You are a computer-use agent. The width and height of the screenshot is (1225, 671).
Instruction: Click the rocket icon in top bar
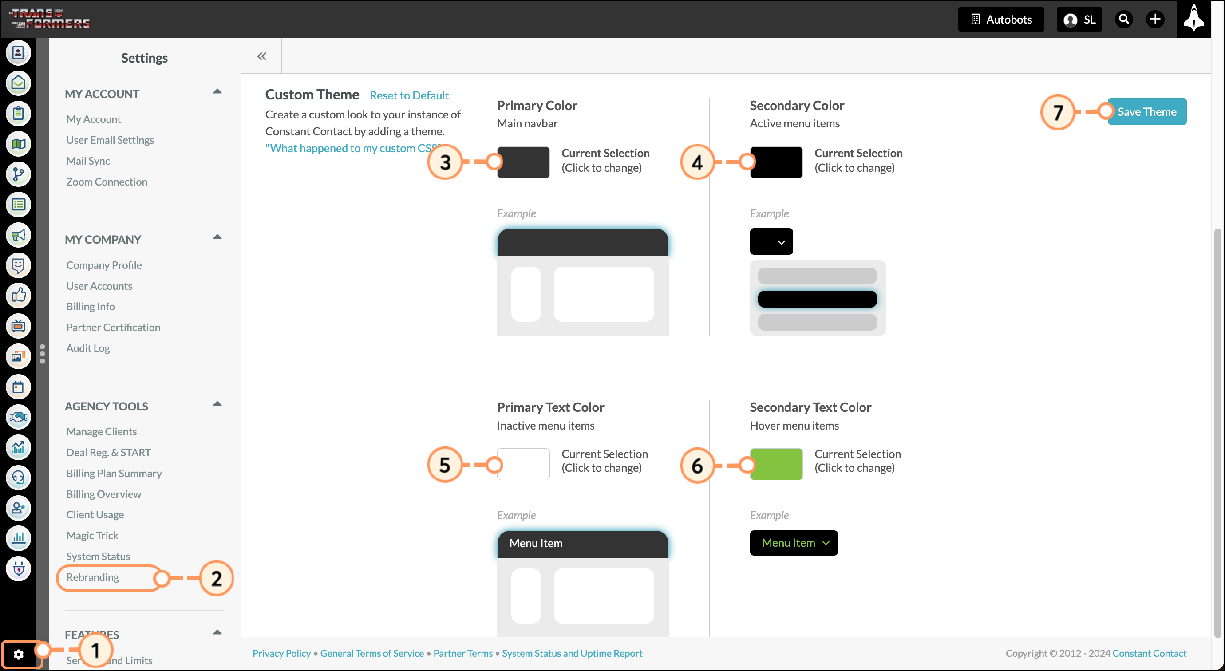coord(1193,19)
